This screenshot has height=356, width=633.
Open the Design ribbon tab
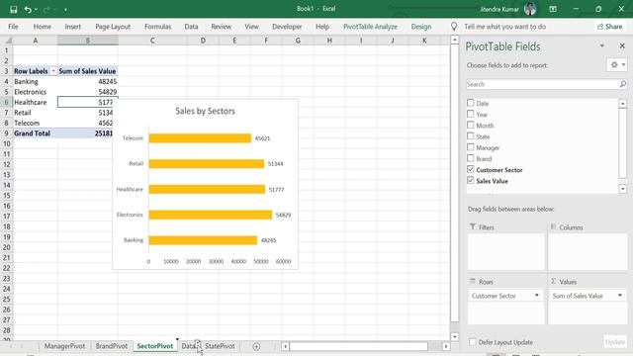pos(421,27)
